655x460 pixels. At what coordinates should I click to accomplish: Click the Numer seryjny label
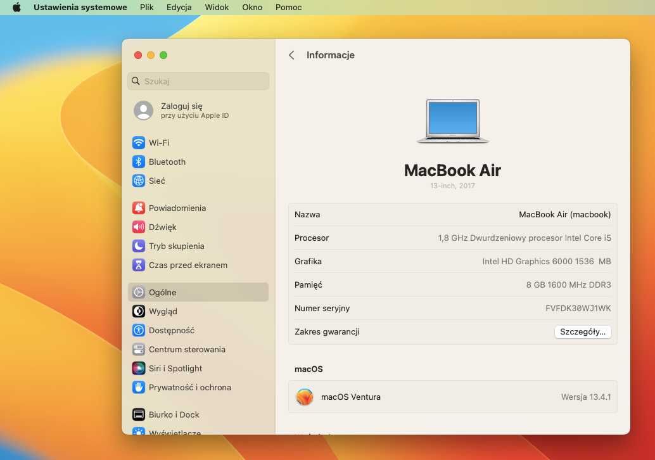322,309
